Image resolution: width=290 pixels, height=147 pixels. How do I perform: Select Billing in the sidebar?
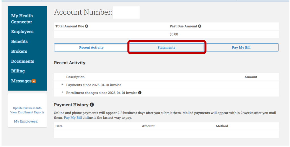point(18,71)
